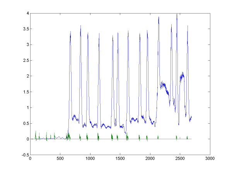Click the first blue peak after 500
This screenshot has height=174, width=232.
tap(70, 32)
